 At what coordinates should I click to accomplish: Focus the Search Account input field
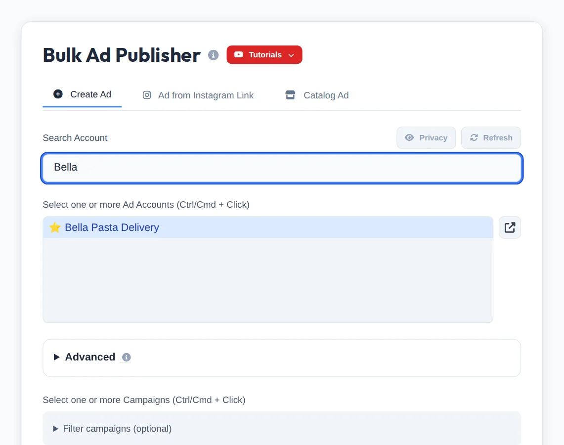point(282,168)
